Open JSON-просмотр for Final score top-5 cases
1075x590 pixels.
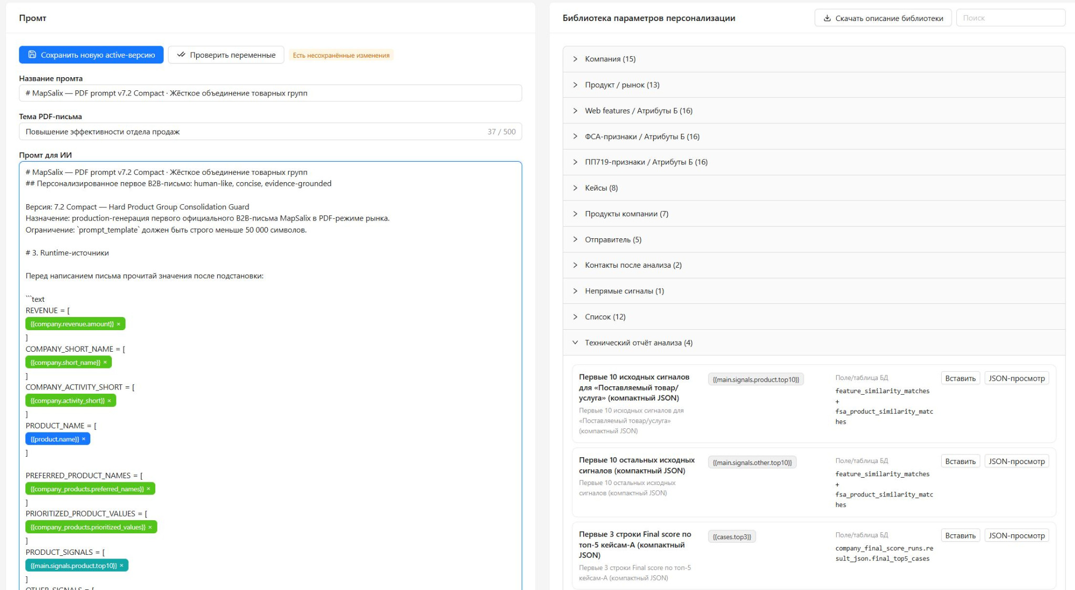point(1016,535)
